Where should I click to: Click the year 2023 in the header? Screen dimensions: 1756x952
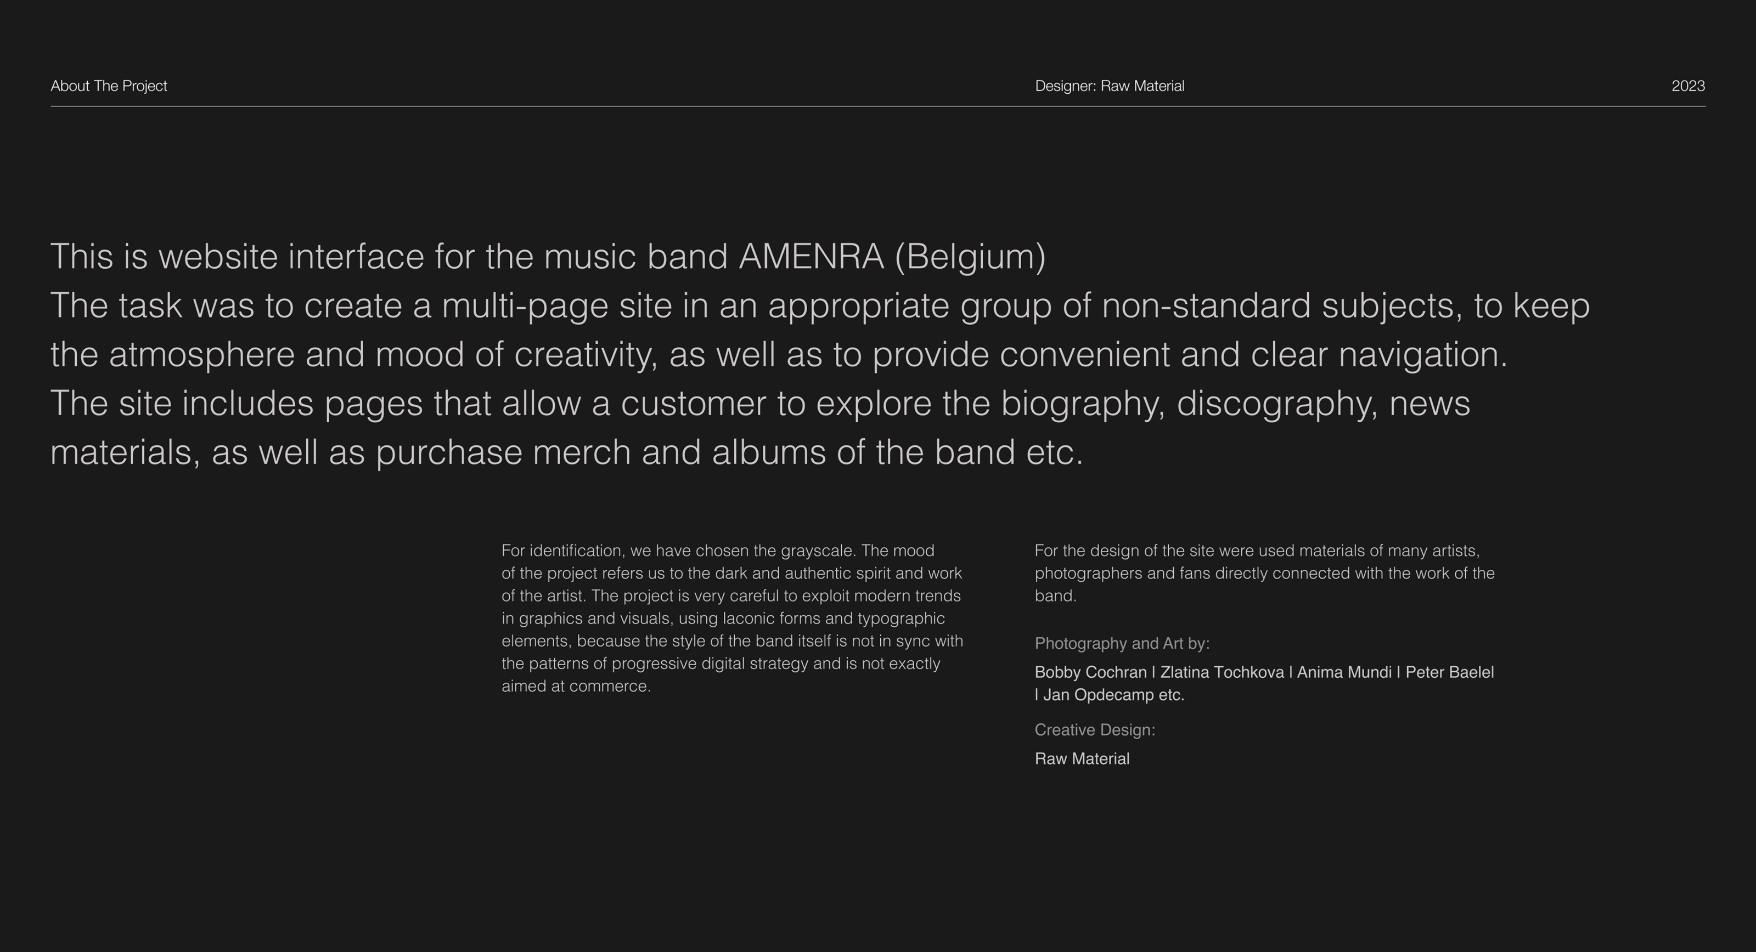[x=1688, y=86]
